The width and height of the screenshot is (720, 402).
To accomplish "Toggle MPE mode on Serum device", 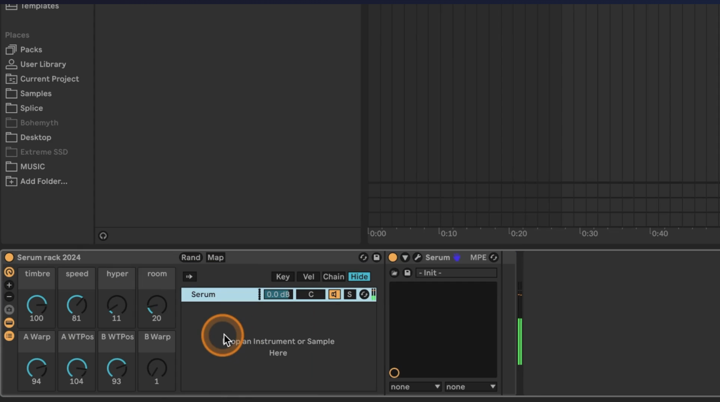I will (x=478, y=257).
